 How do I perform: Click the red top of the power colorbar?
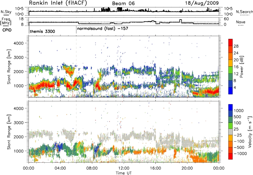231,42
